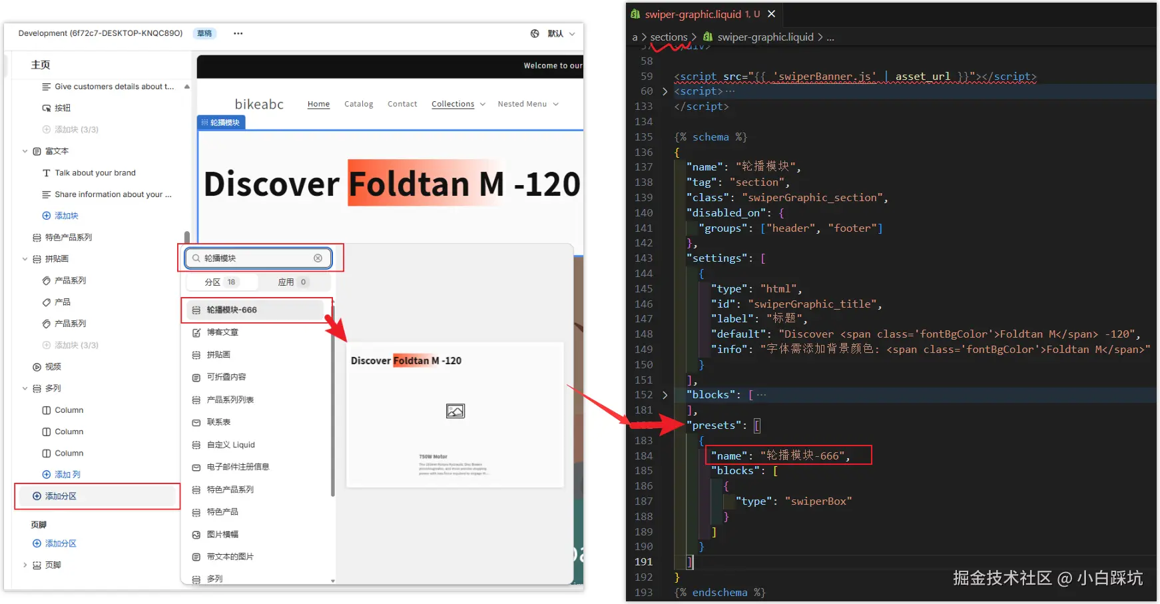Click the 拼贴画 section icon in the sidebar
The image size is (1160, 604).
[37, 259]
